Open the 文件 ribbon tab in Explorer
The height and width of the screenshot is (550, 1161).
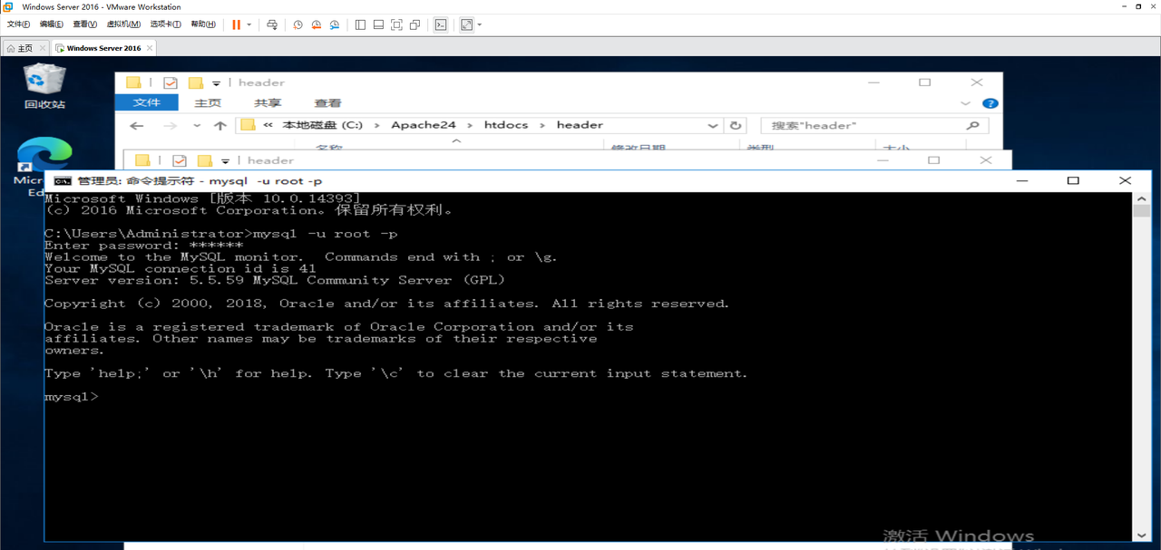[147, 102]
